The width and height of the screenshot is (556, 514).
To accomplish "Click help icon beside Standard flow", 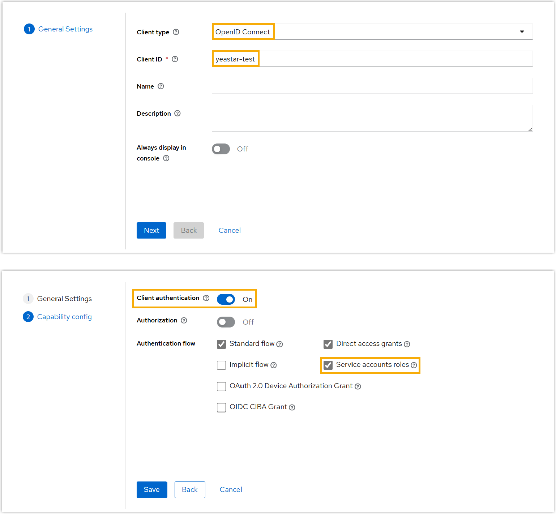I will coord(279,344).
